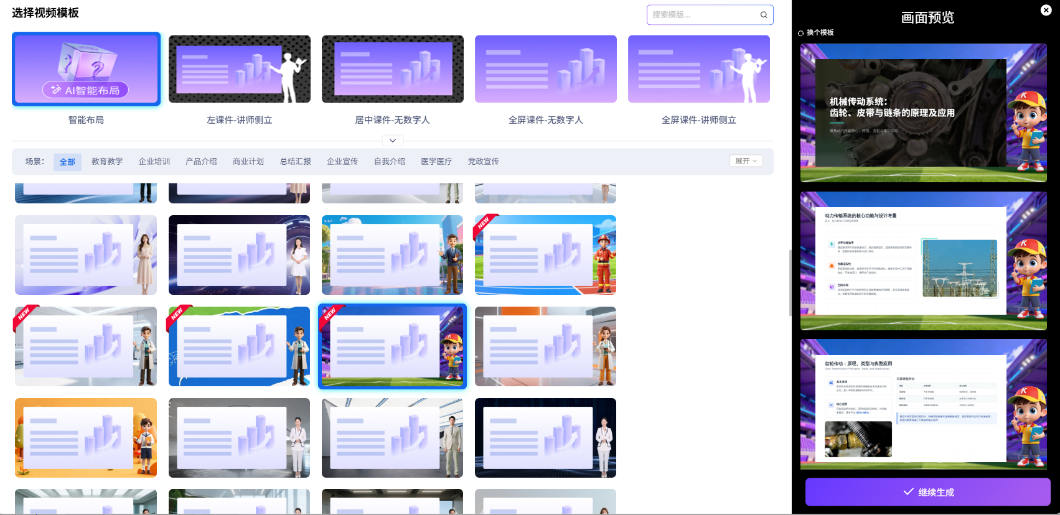Expand scene filters with 展开 button
The image size is (1060, 515).
pos(746,161)
